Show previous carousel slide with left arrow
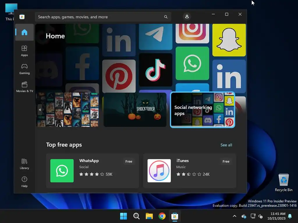The image size is (298, 223). coord(40,109)
